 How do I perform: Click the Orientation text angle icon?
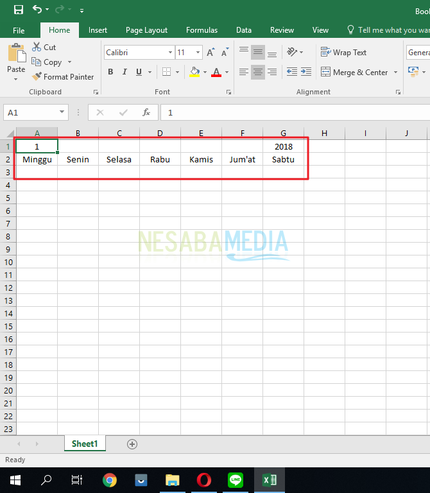(292, 51)
